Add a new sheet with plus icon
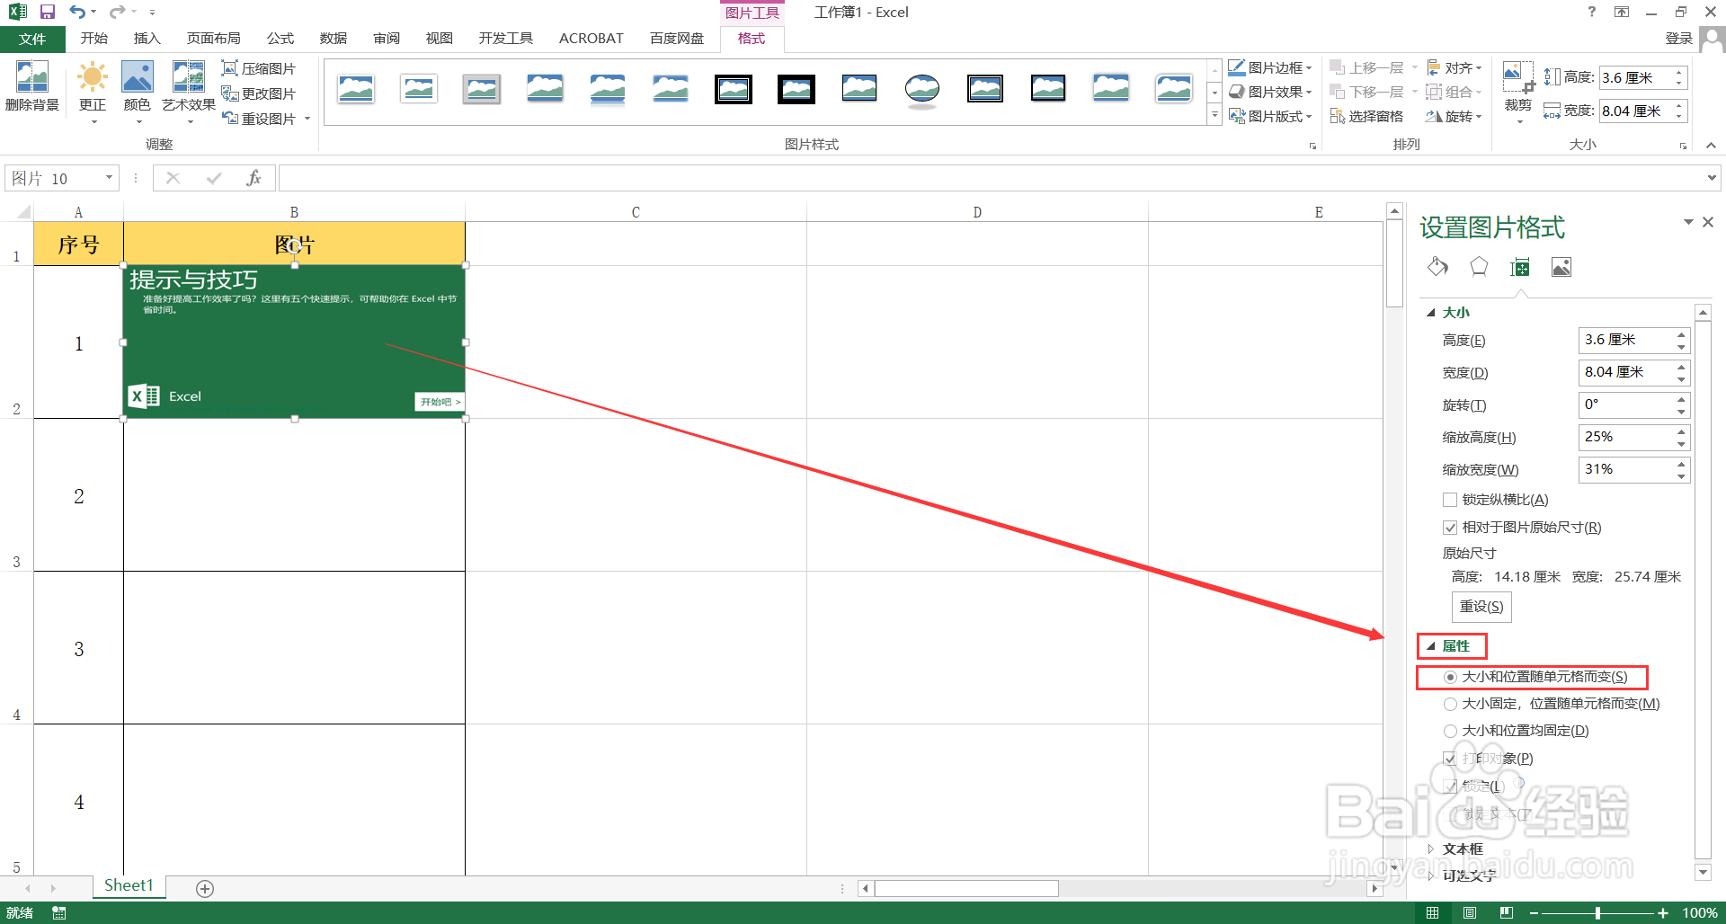The height and width of the screenshot is (924, 1726). click(205, 888)
